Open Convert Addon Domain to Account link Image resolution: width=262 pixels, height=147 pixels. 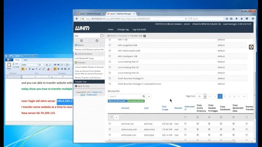(x=89, y=67)
